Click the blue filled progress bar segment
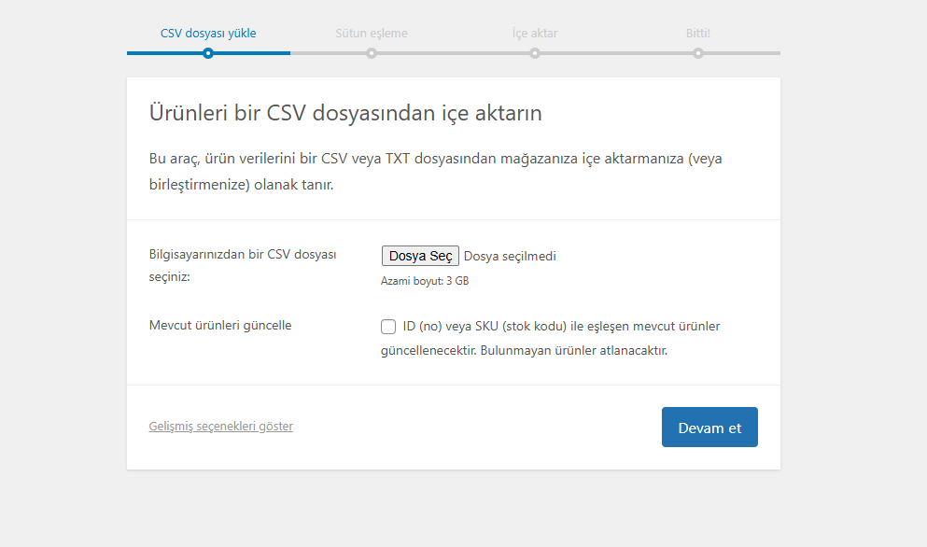Screen dimensions: 927x547 pos(252,53)
